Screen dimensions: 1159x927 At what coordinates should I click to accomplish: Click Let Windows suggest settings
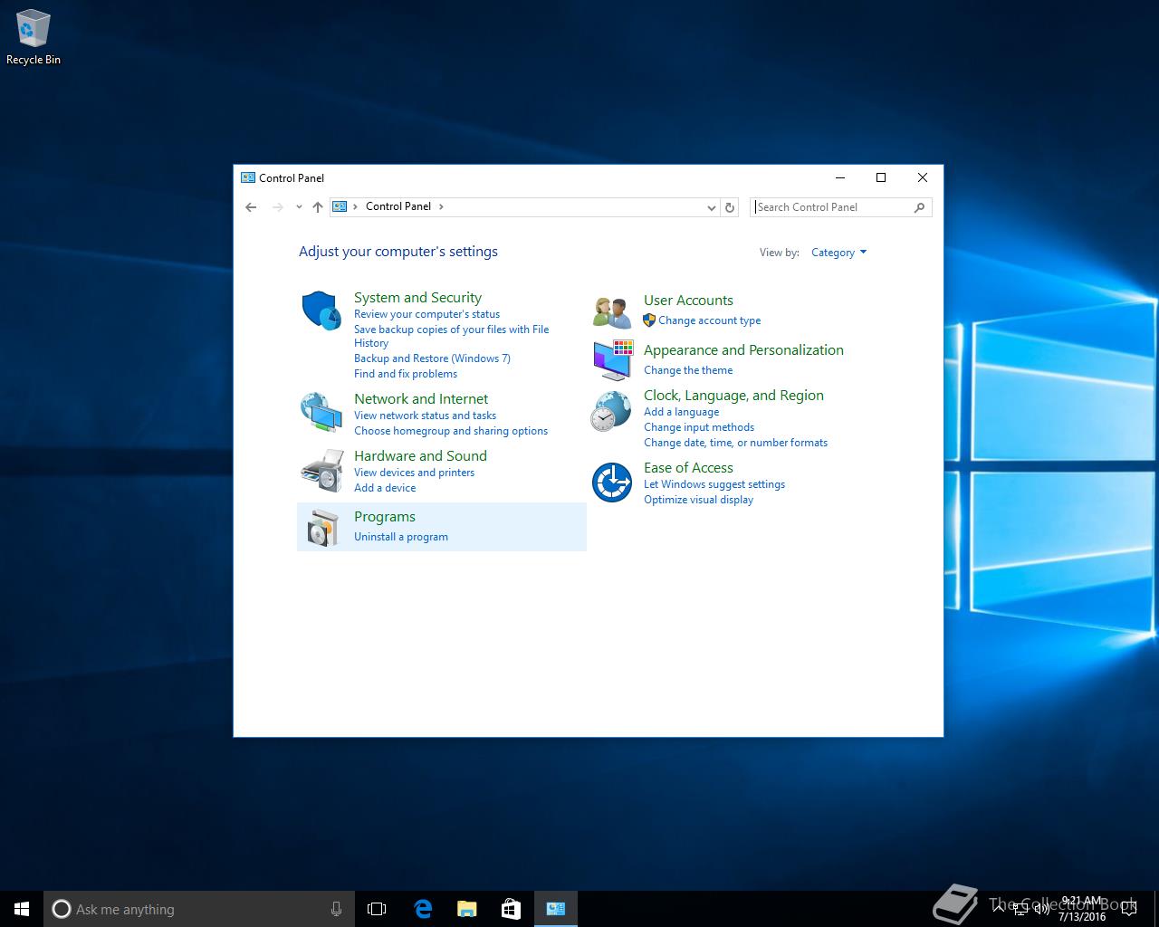coord(714,484)
